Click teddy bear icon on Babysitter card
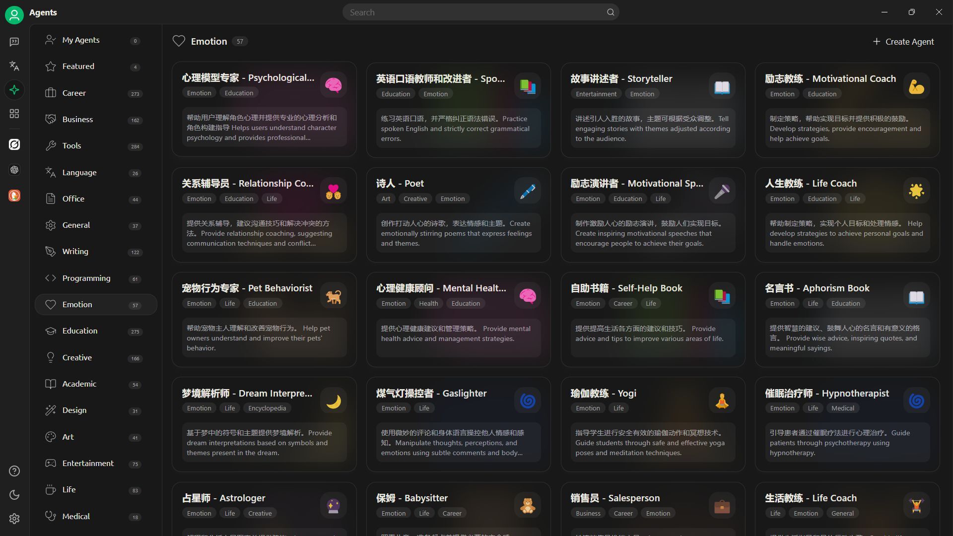The image size is (953, 536). (x=528, y=506)
